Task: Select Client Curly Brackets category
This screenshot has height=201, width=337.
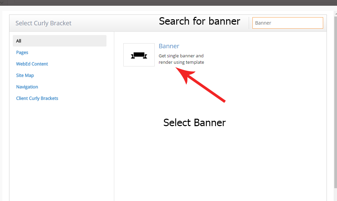Action: (37, 98)
